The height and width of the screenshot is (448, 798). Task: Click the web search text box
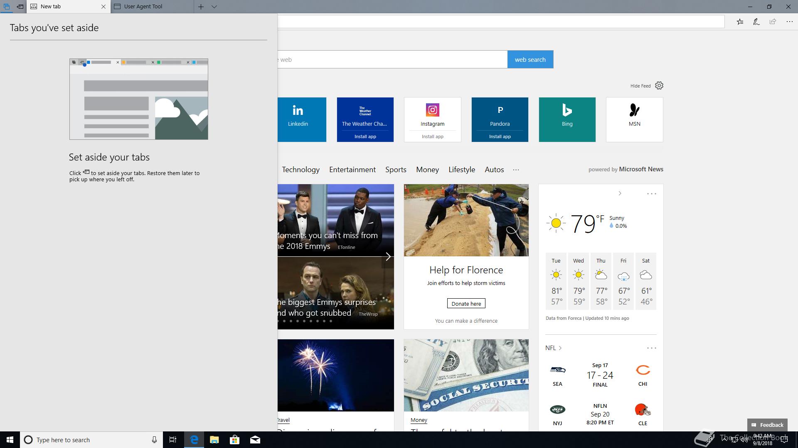[392, 59]
